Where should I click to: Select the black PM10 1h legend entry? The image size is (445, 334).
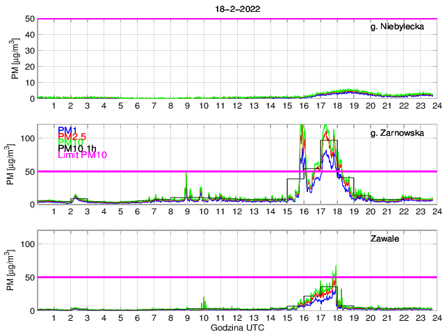click(76, 149)
